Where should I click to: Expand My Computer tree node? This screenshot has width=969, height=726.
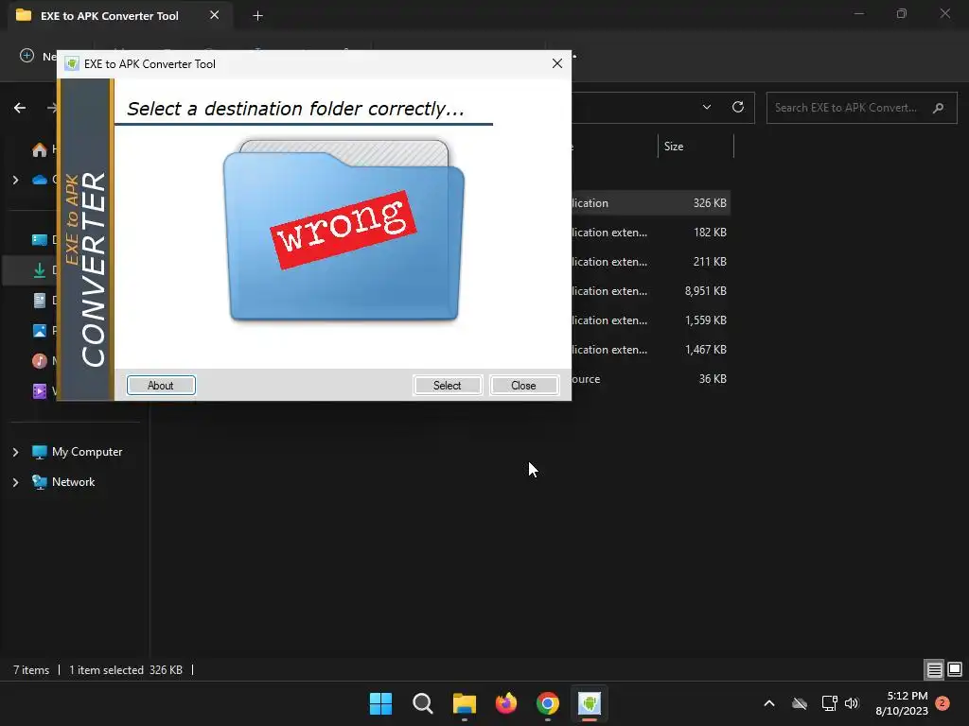tap(15, 452)
